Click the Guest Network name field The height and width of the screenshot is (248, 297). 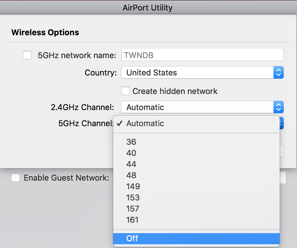(x=283, y=177)
